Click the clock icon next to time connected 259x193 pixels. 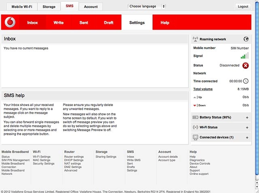click(x=246, y=81)
